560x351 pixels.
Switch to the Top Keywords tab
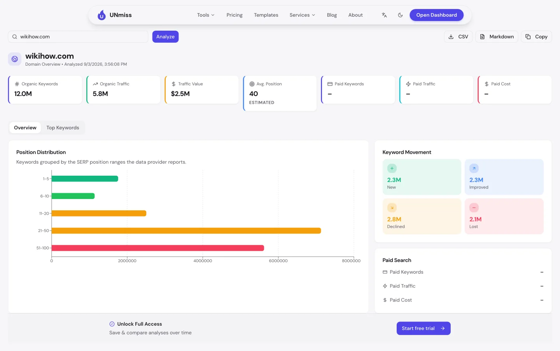click(63, 127)
